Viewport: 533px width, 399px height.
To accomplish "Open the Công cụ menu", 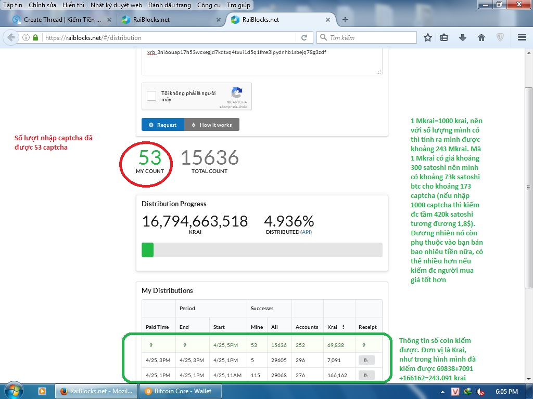I will click(x=209, y=5).
